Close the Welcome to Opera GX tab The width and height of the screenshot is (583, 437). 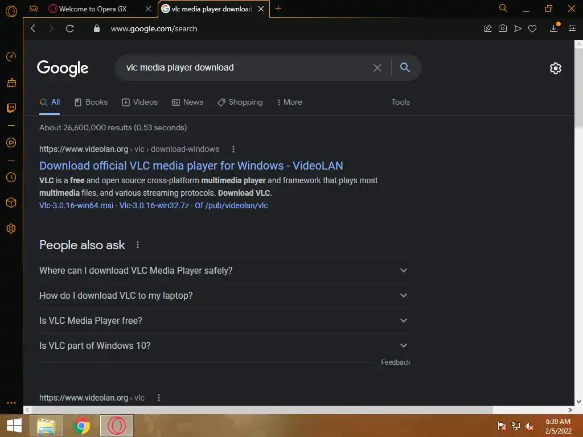[149, 9]
